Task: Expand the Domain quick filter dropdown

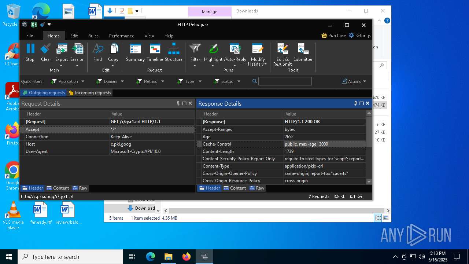Action: (122, 81)
